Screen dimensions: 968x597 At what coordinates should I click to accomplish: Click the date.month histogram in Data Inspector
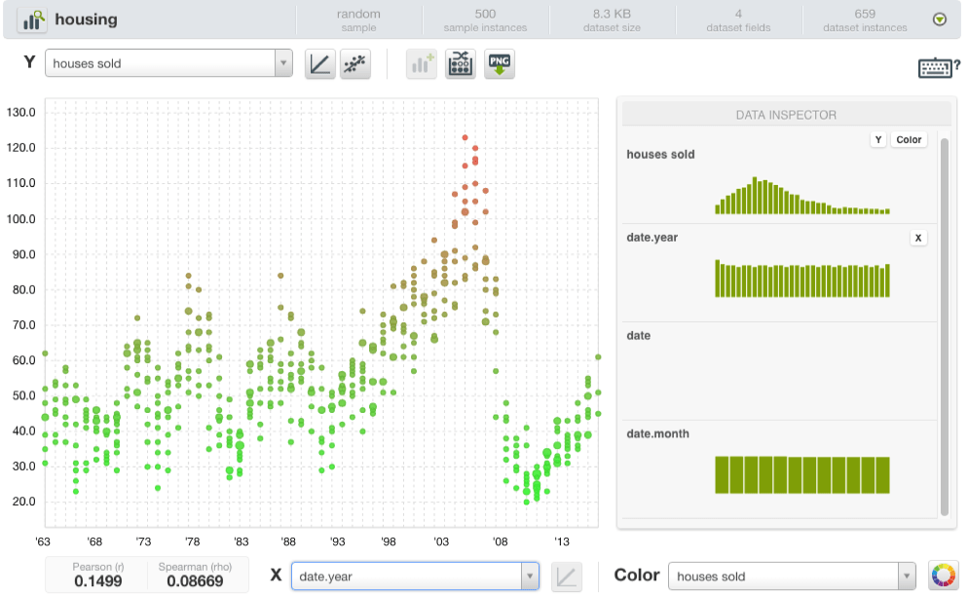(x=801, y=474)
